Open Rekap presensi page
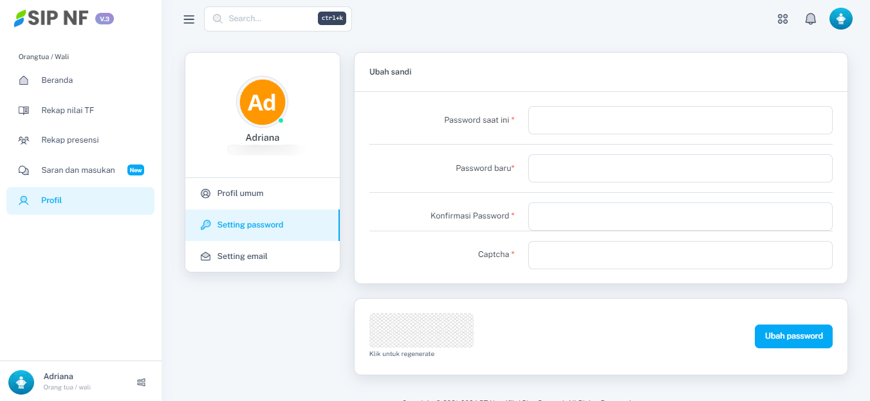The image size is (870, 401). coord(69,140)
